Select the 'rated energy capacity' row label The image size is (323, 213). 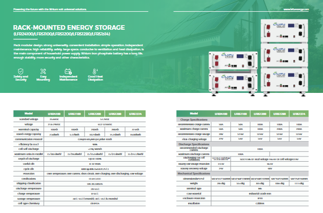[29, 134]
